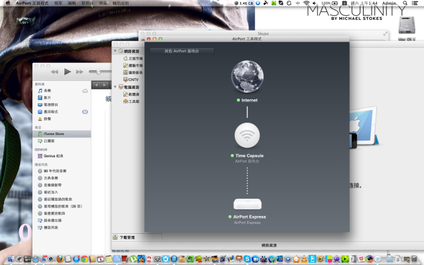
Task: Open Notification Center in the menu bar
Action: 414,3
